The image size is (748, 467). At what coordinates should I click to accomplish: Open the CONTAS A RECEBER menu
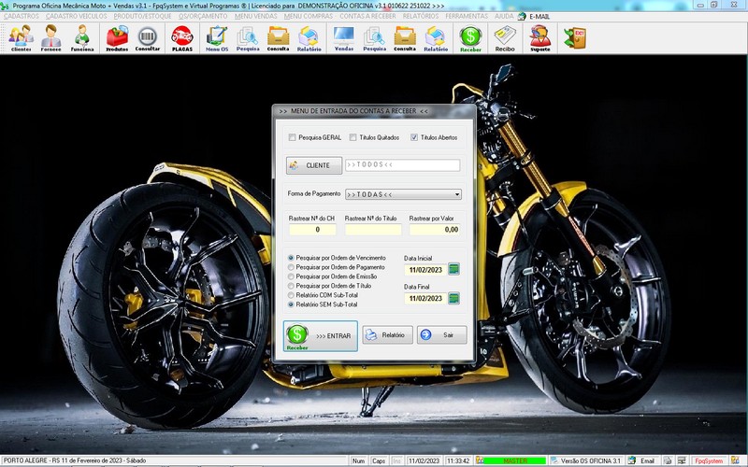(x=367, y=16)
